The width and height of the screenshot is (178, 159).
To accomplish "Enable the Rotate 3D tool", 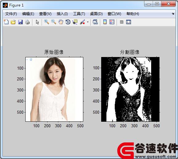I will 68,22.
